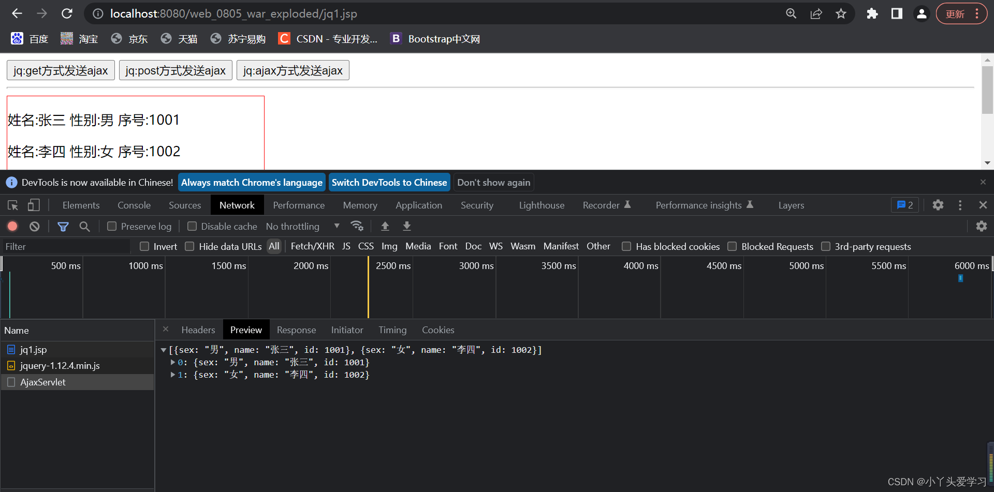Click the address bar URL

point(233,14)
